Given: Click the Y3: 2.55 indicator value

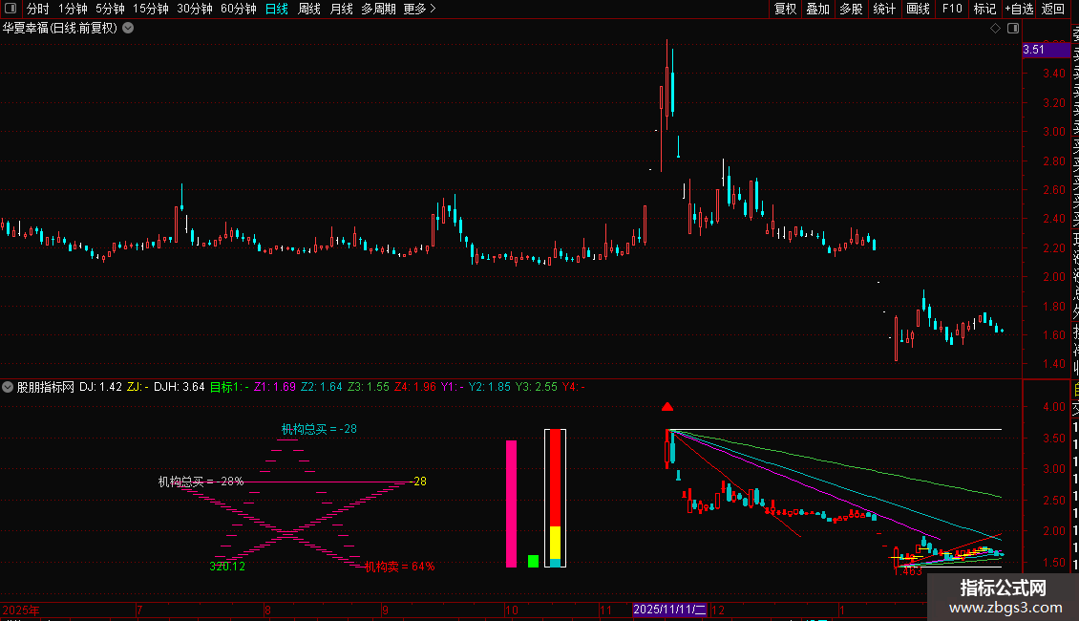Looking at the screenshot, I should (536, 387).
